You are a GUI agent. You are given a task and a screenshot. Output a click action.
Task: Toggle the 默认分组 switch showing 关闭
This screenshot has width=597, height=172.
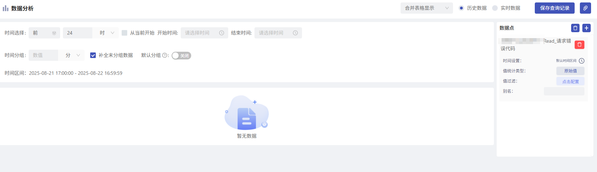(x=181, y=56)
